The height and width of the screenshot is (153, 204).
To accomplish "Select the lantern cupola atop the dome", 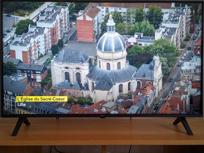I will coord(111,24).
